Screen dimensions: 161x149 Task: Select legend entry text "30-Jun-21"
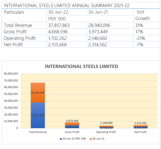click(x=98, y=139)
